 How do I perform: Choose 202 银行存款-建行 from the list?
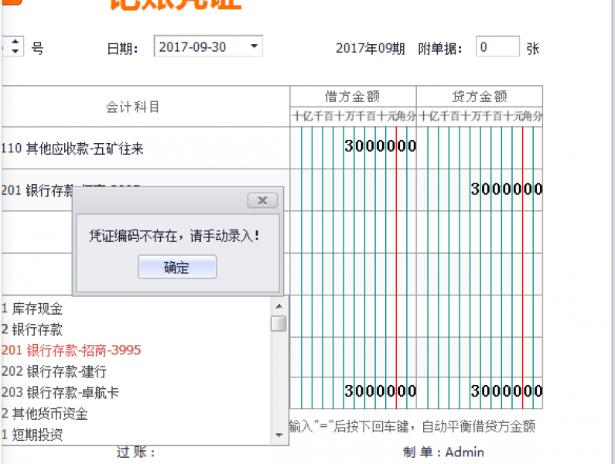54,371
